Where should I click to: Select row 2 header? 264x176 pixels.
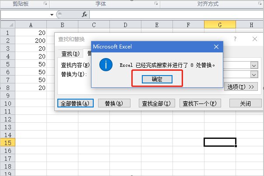coord(8,41)
